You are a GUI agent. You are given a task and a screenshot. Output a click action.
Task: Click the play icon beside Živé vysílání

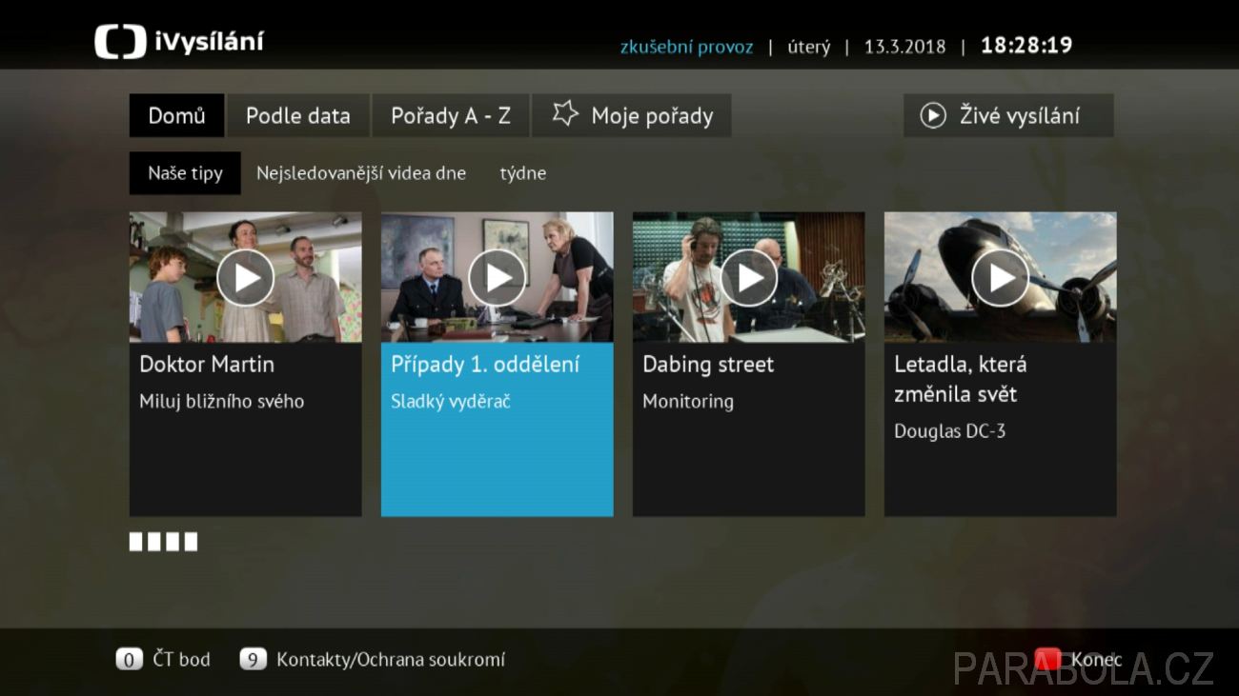932,115
